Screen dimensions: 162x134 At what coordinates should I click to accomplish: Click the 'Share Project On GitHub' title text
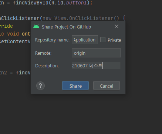pos(66,27)
